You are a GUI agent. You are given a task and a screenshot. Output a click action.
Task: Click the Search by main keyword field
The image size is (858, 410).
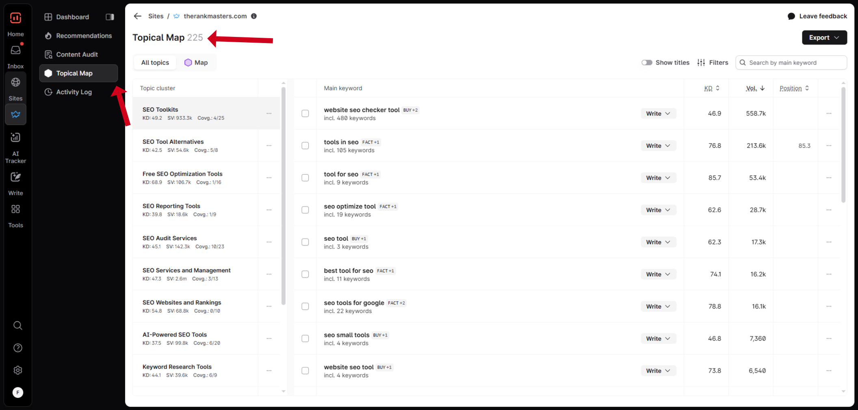pyautogui.click(x=791, y=63)
